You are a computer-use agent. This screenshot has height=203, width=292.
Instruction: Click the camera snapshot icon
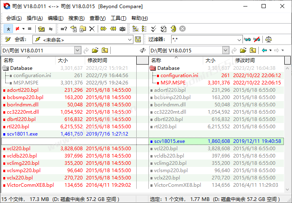[122, 29]
